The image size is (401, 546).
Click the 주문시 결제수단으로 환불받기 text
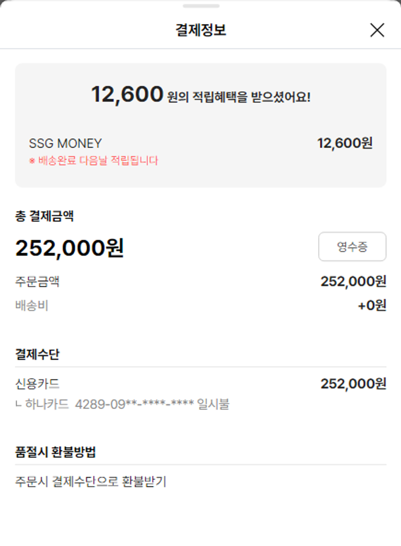[91, 482]
